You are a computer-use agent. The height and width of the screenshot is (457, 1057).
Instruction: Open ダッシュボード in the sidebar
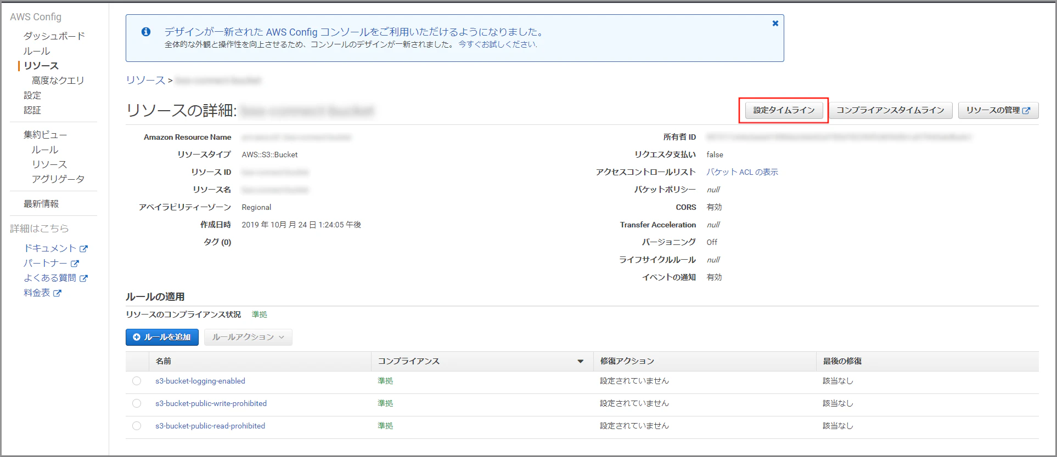[x=54, y=36]
